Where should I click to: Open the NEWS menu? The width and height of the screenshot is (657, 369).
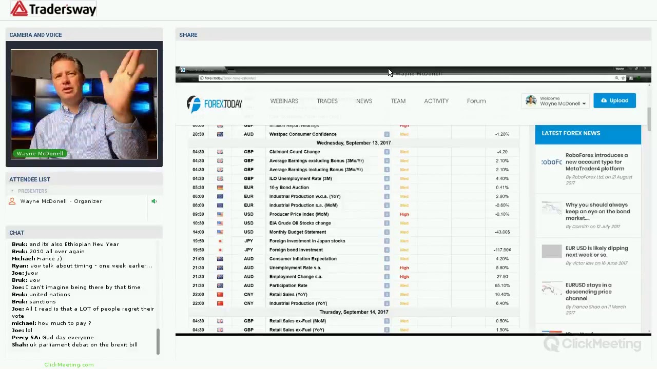point(364,101)
